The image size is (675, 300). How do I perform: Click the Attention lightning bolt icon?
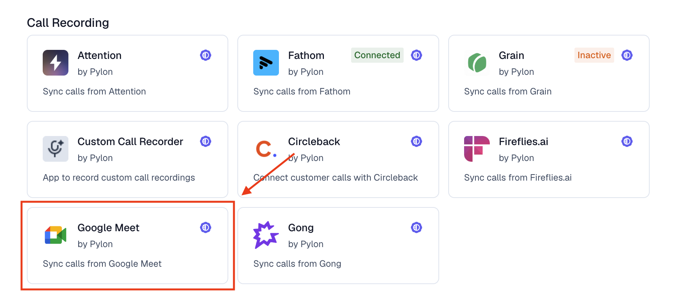tap(56, 63)
